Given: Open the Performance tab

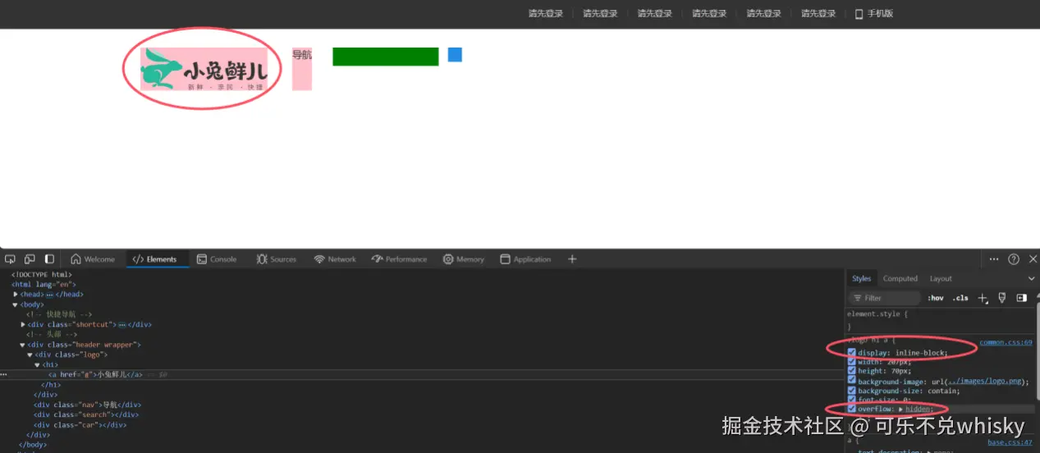Looking at the screenshot, I should pyautogui.click(x=399, y=259).
